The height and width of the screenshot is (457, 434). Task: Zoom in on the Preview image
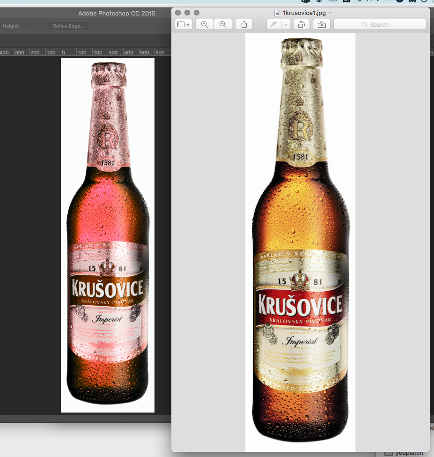(223, 24)
